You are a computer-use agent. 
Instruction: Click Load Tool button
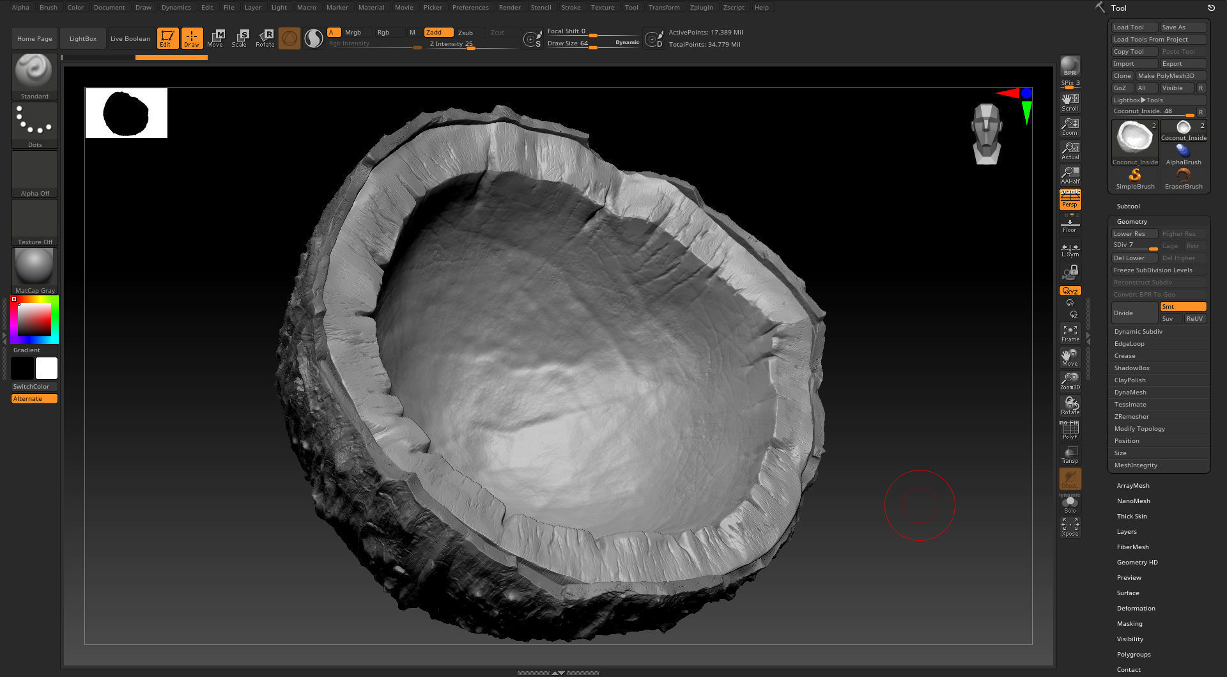coord(1134,27)
